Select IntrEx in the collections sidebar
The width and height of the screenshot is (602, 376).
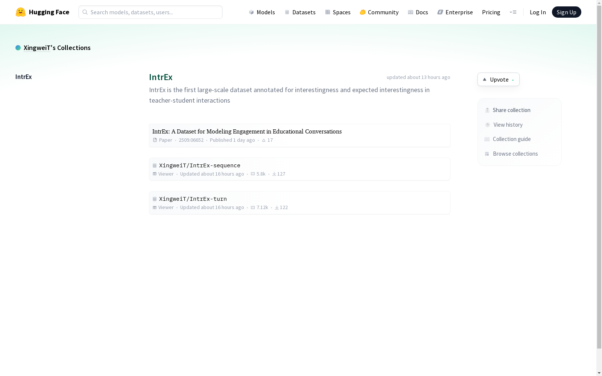pos(23,77)
